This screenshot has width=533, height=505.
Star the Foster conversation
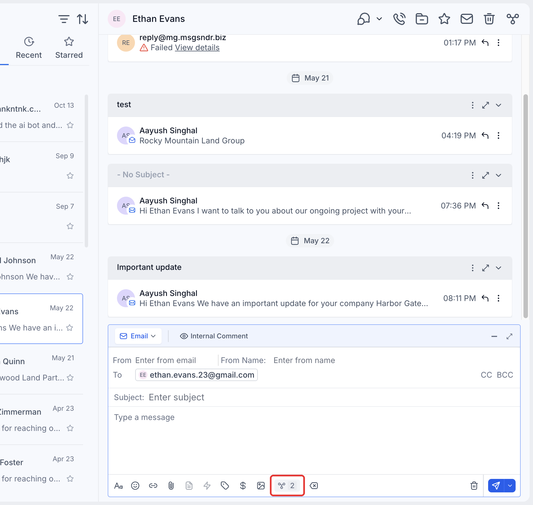(x=70, y=479)
